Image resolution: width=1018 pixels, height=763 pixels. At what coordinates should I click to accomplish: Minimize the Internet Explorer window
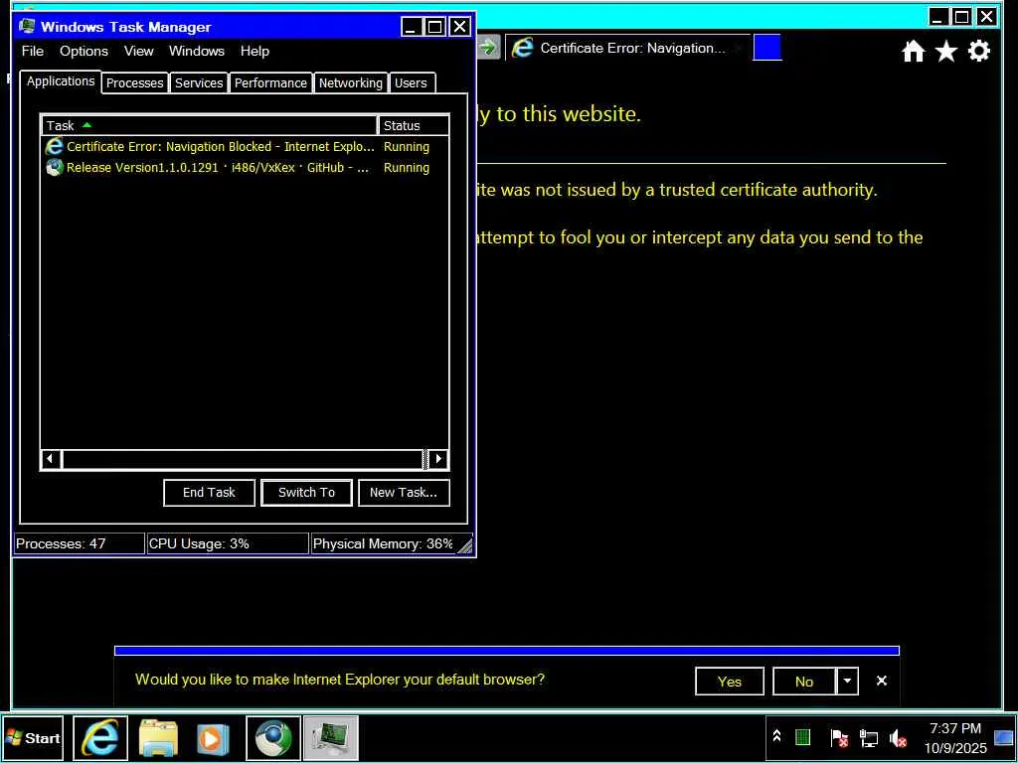pos(938,16)
